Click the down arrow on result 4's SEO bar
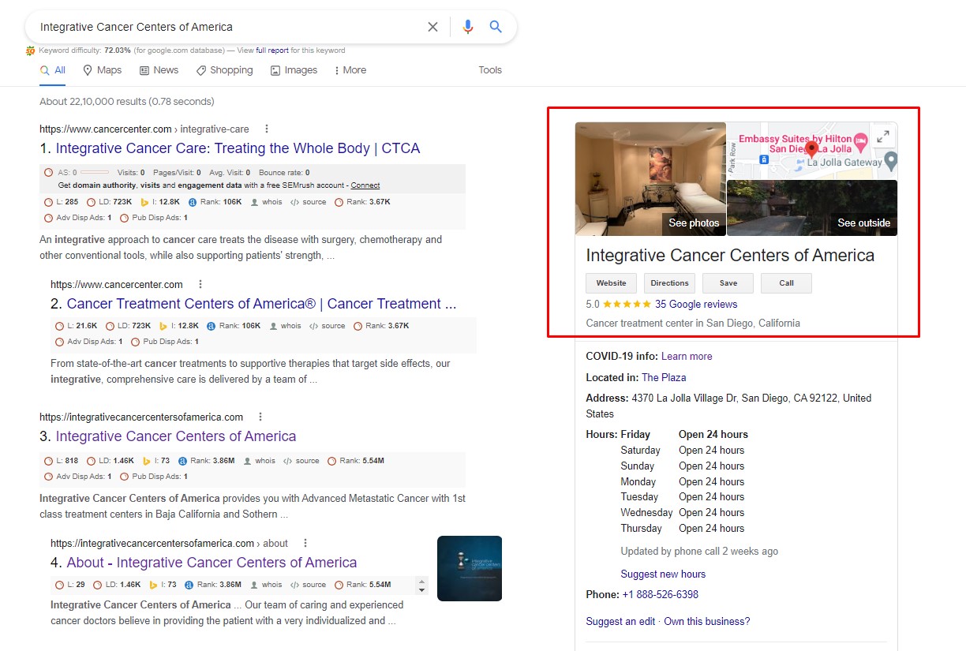This screenshot has width=966, height=651. point(421,590)
